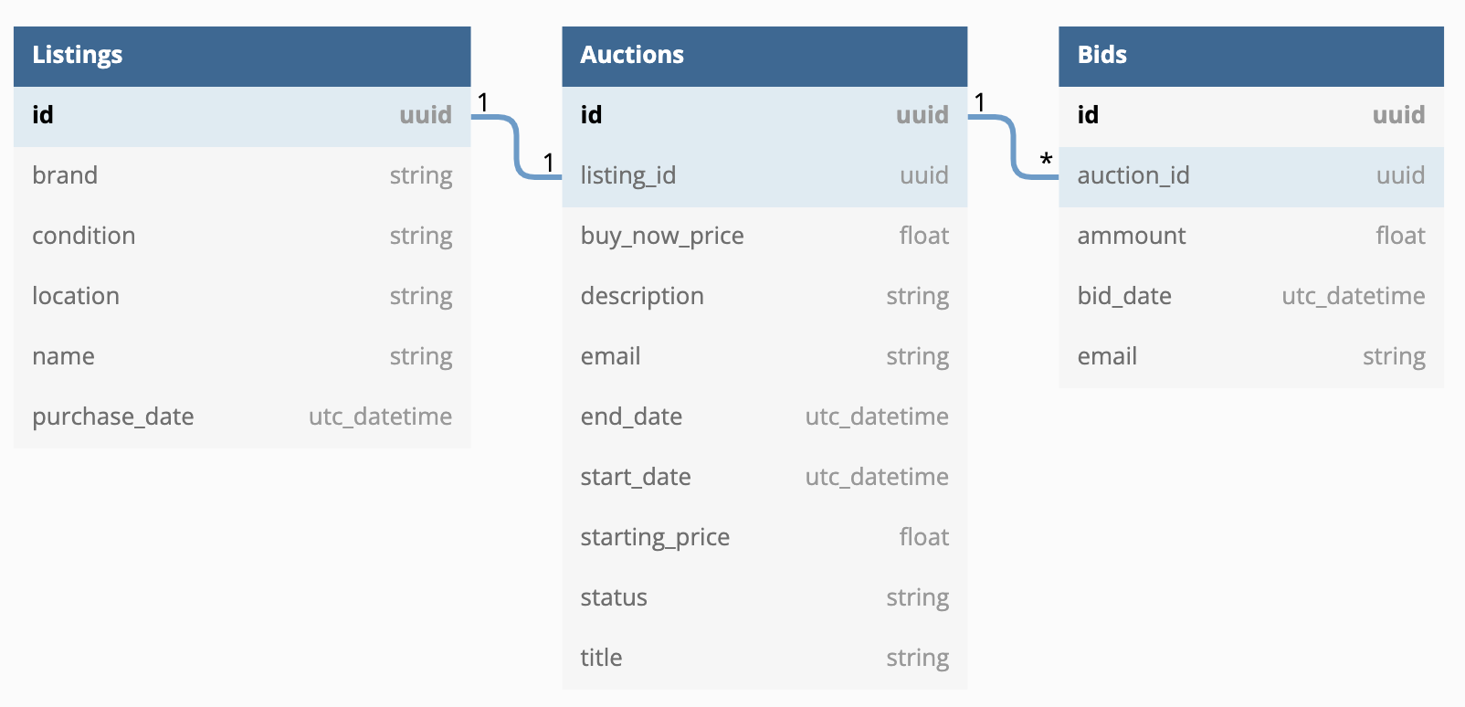Screen dimensions: 1465x707
Task: Click the ammount field in Bids
Action: pos(1250,237)
